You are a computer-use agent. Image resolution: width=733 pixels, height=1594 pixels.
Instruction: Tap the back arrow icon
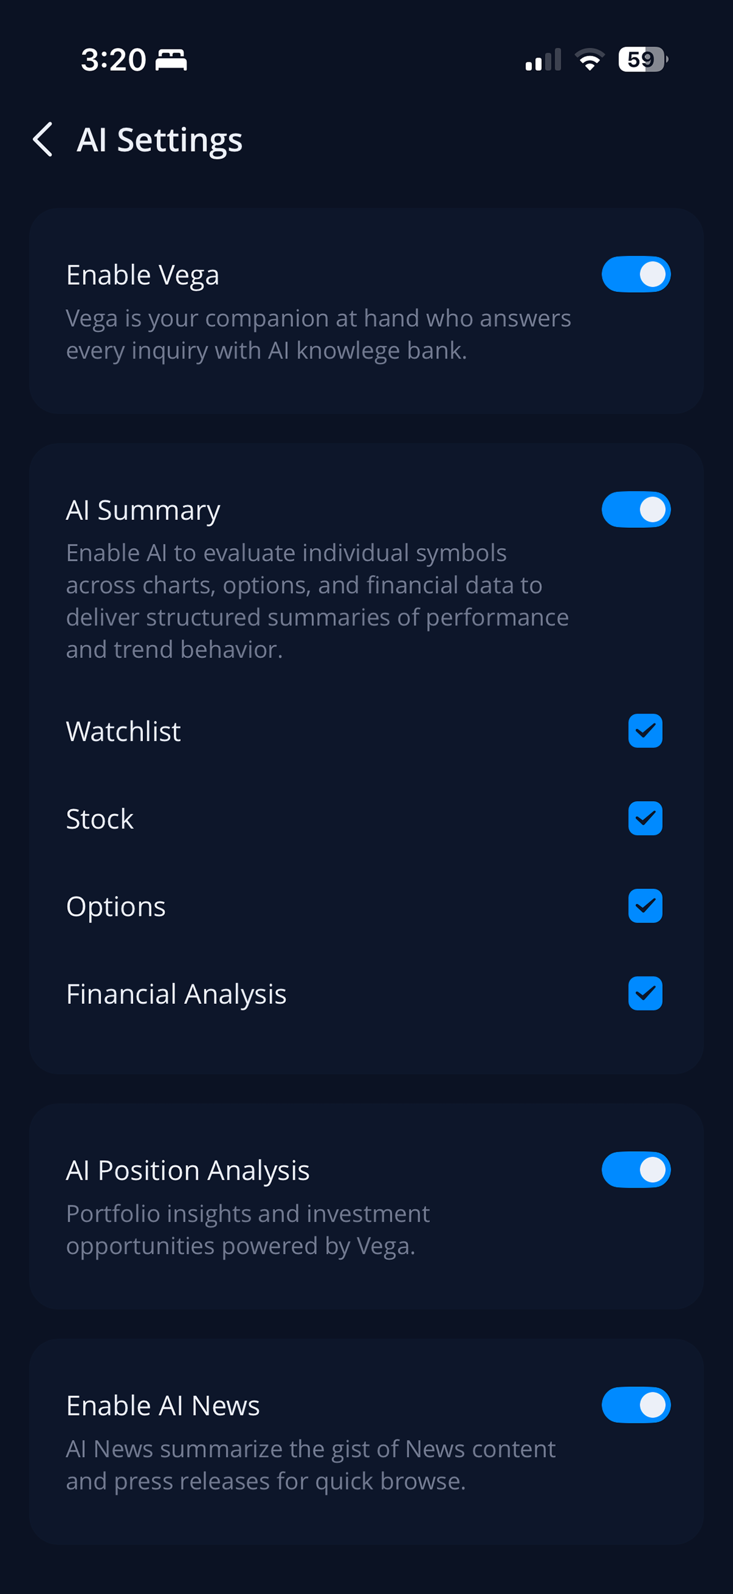(x=43, y=139)
